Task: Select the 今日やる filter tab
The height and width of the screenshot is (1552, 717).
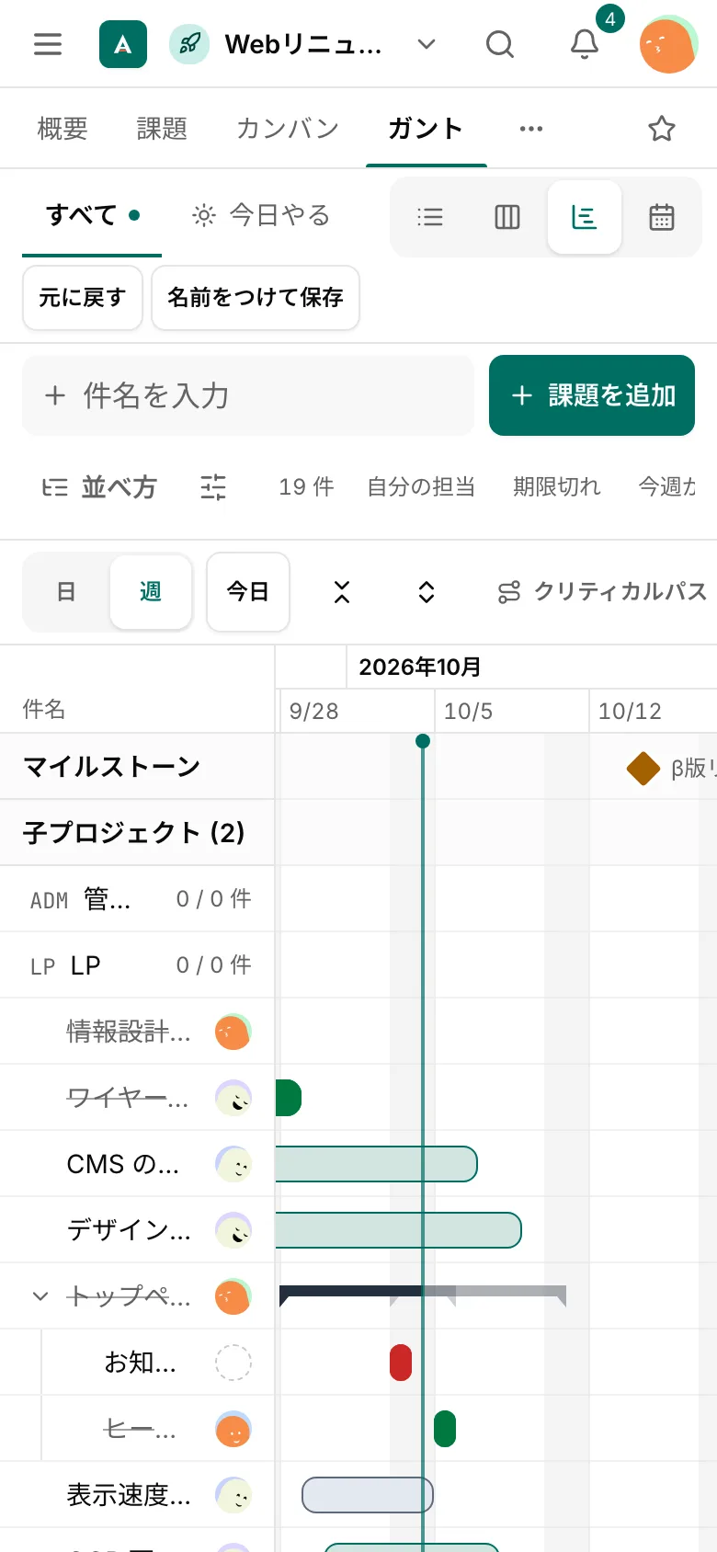Action: pyautogui.click(x=260, y=216)
